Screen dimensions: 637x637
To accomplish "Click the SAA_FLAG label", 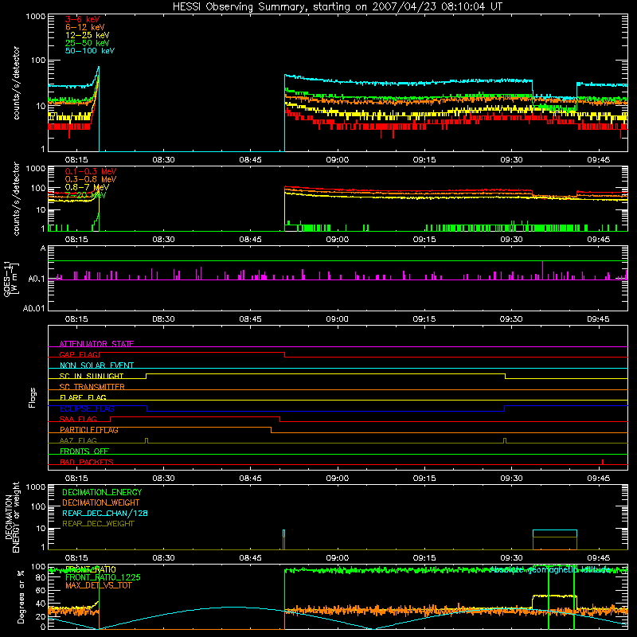I will (x=78, y=419).
